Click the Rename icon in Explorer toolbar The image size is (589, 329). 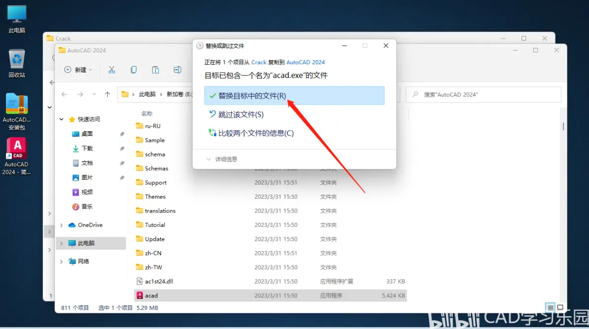[177, 70]
